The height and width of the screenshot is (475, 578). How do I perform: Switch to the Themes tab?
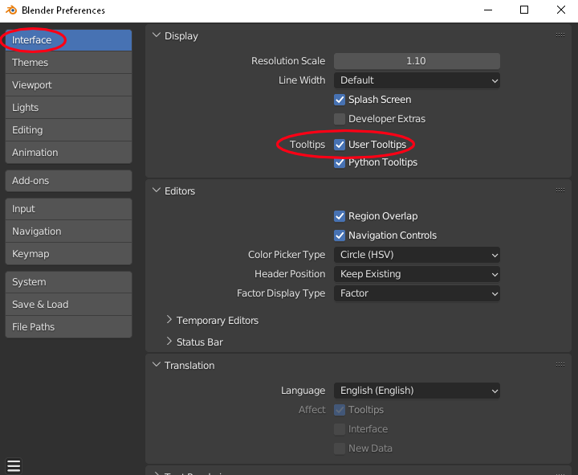[x=68, y=63]
